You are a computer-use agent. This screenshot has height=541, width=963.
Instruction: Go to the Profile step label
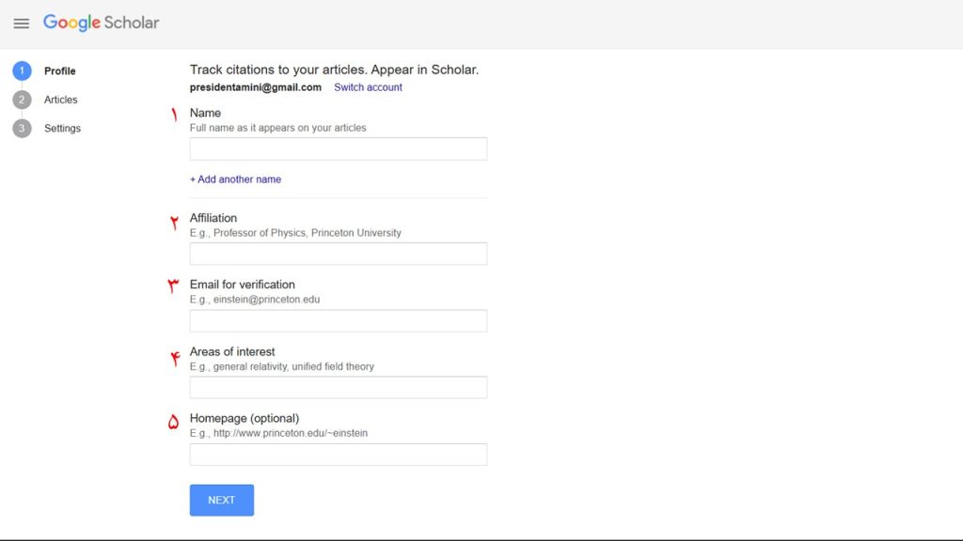coord(60,71)
